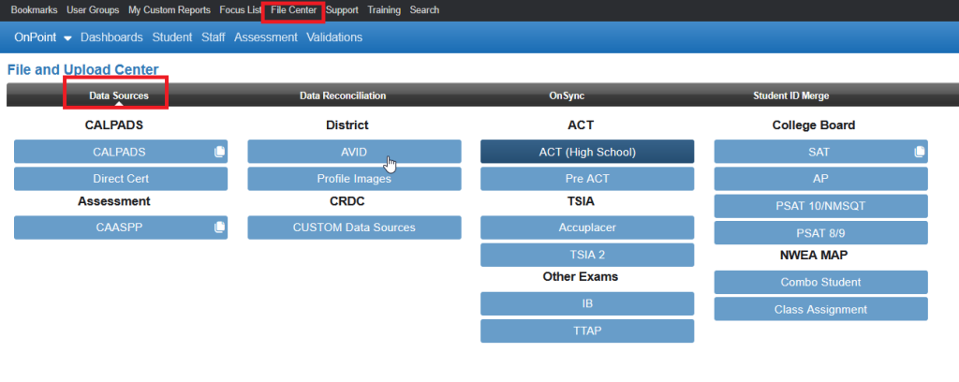This screenshot has height=382, width=959.
Task: Open User Groups in the top bar
Action: [93, 10]
